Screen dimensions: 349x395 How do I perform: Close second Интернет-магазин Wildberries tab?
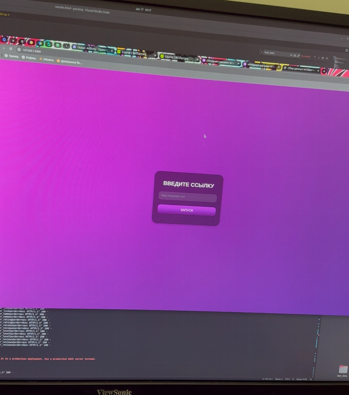point(279,67)
